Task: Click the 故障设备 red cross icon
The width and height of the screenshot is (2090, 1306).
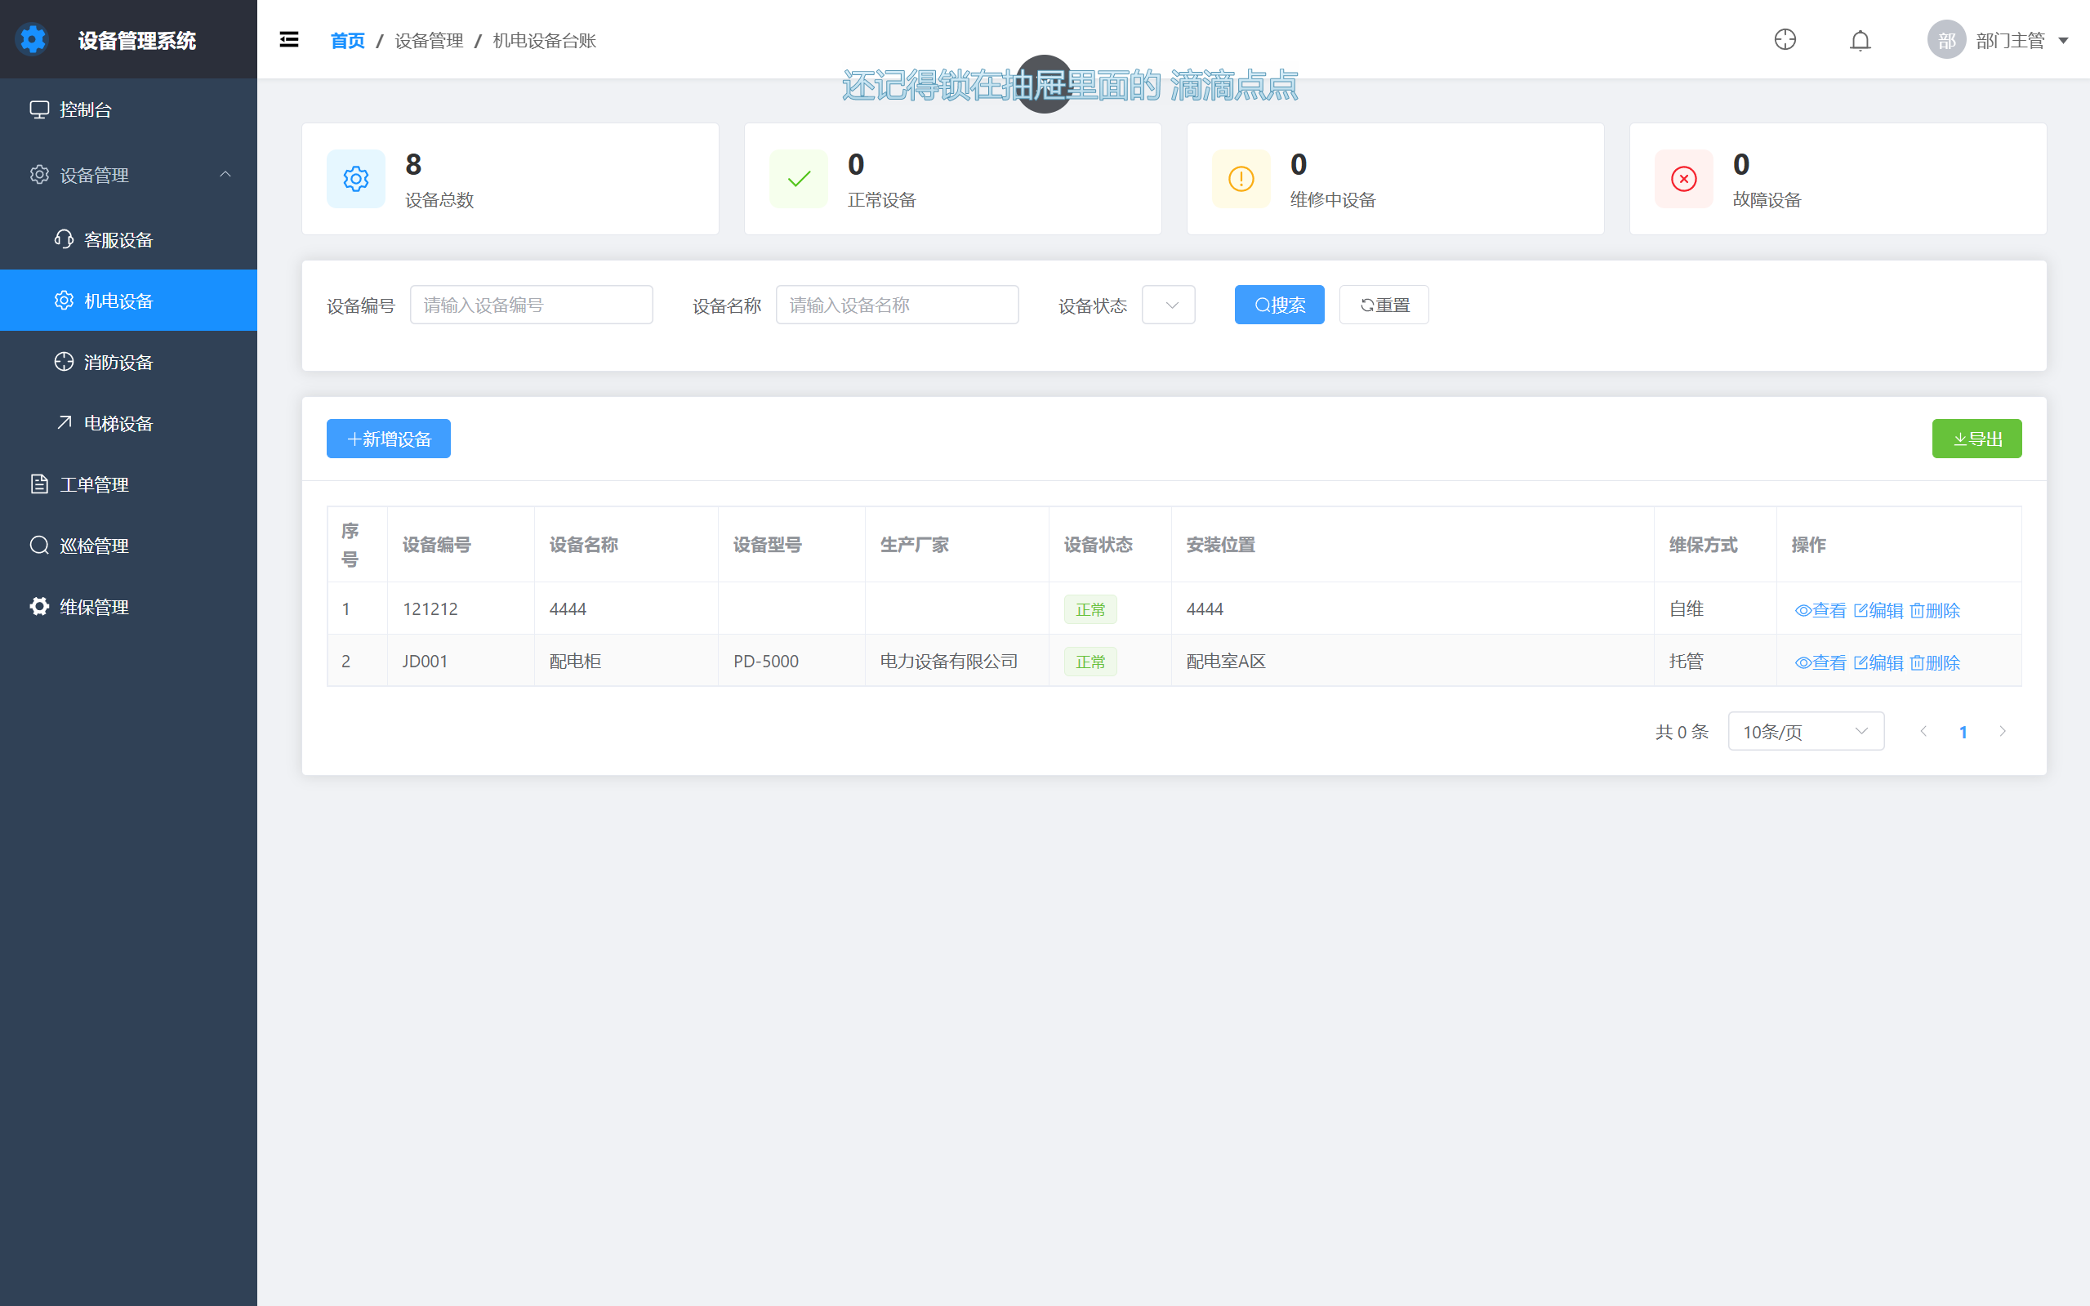Action: point(1683,179)
